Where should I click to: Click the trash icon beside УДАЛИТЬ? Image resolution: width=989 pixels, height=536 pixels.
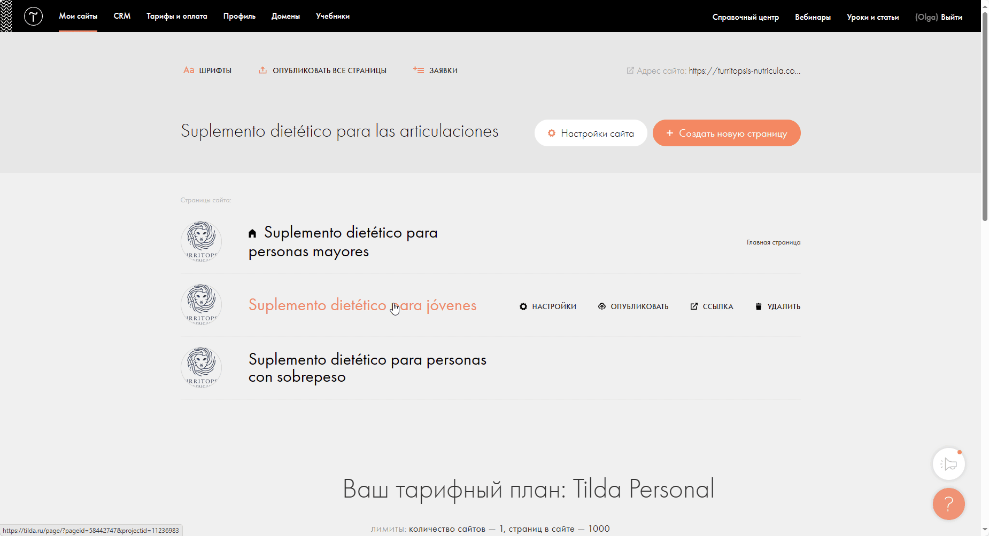(758, 306)
